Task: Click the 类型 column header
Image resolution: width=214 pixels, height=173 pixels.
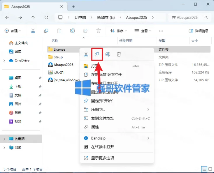Action: (x=162, y=41)
